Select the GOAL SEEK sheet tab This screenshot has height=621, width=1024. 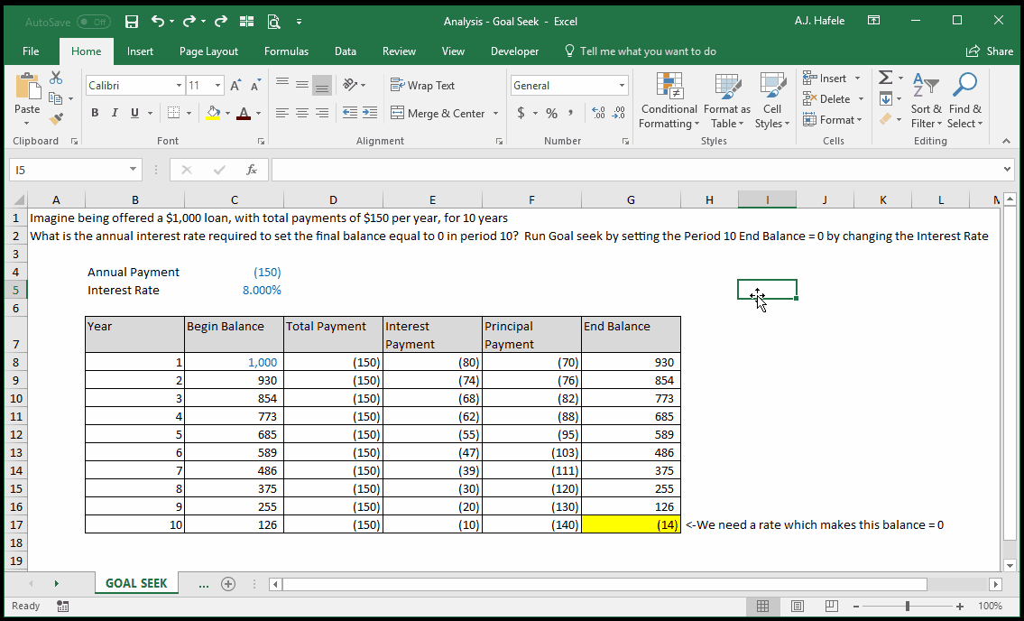point(136,583)
